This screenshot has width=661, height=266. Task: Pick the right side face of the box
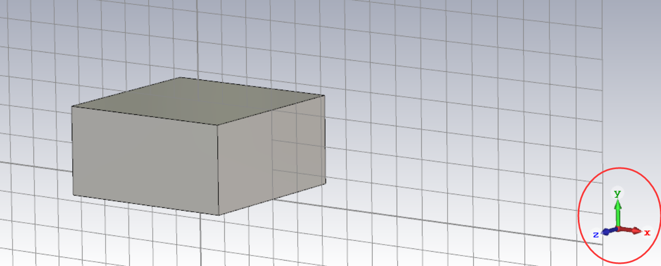click(271, 155)
